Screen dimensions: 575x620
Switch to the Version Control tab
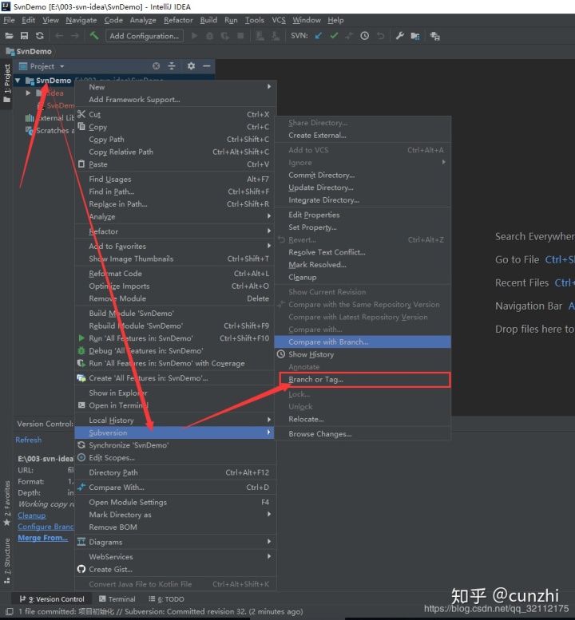(x=52, y=599)
